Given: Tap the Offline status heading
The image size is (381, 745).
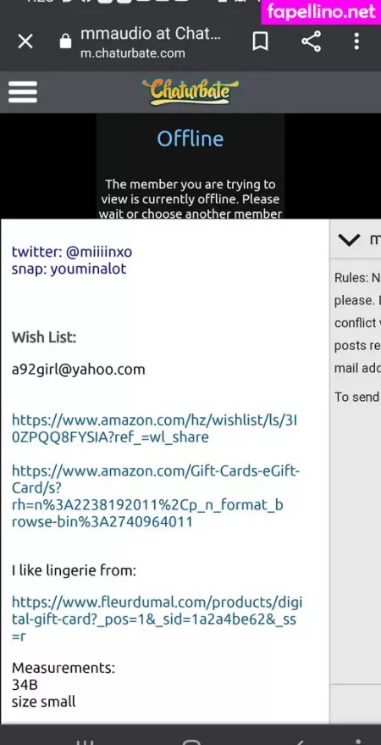Looking at the screenshot, I should click(190, 139).
